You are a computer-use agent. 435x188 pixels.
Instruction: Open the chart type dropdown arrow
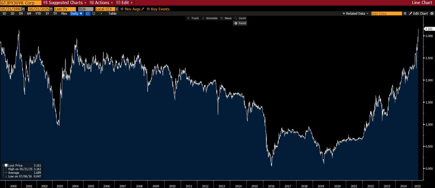pyautogui.click(x=101, y=13)
